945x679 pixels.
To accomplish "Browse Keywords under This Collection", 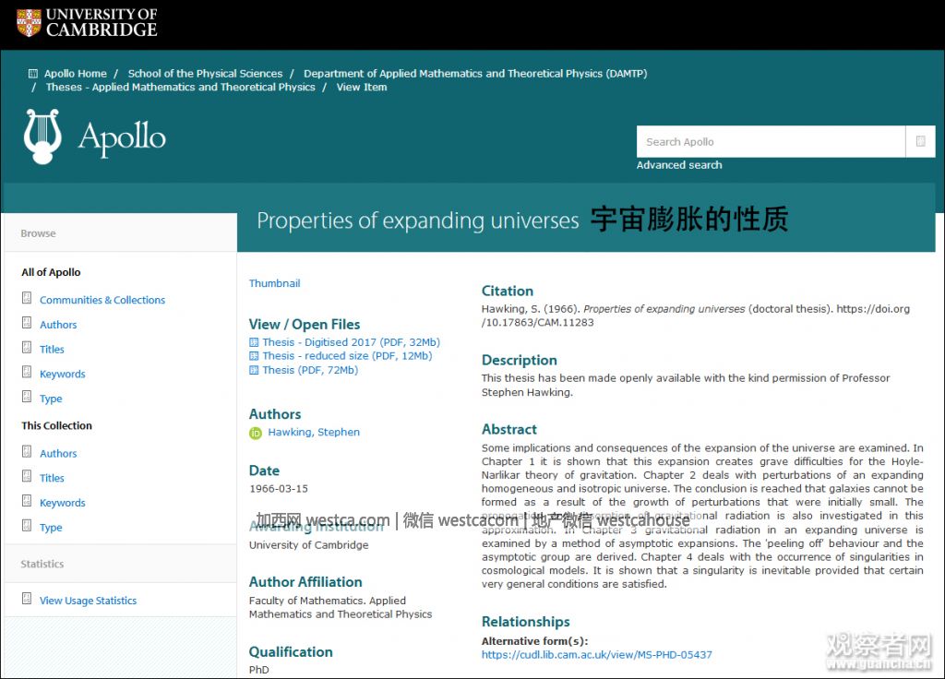I will (x=62, y=503).
